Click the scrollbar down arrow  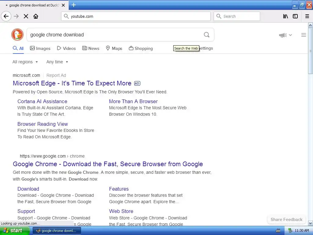coord(310,223)
